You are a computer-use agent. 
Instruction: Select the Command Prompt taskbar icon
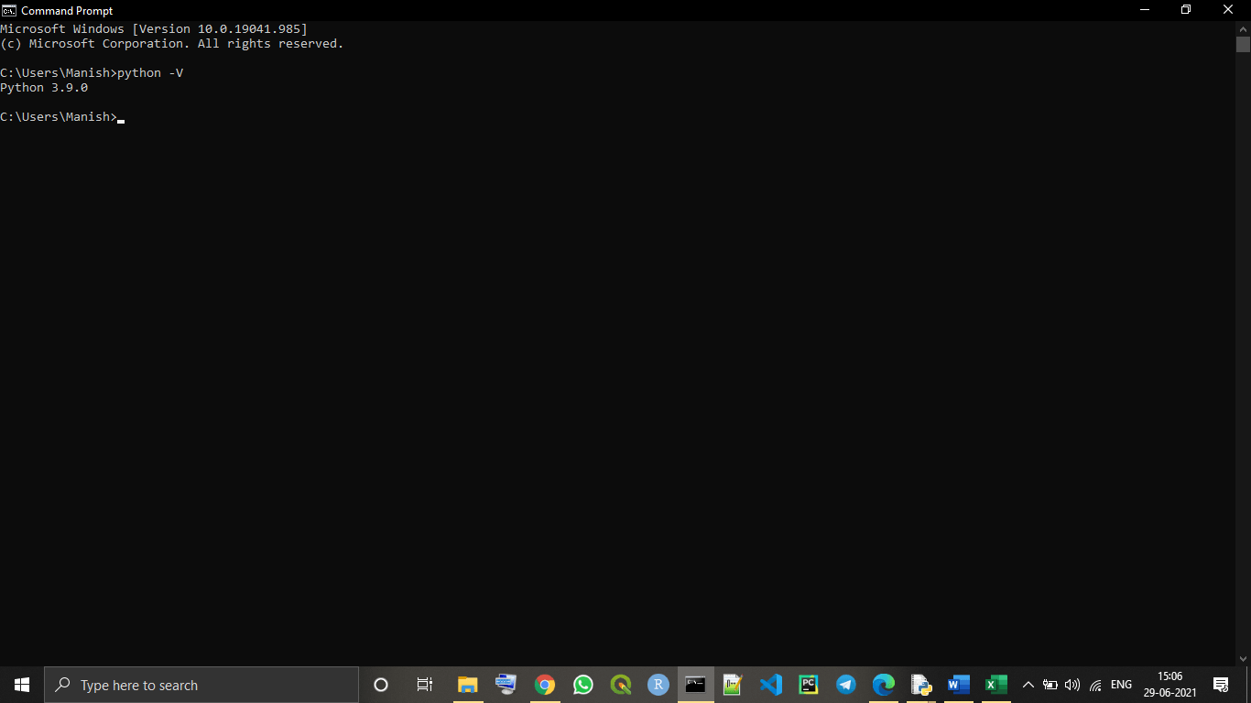695,685
